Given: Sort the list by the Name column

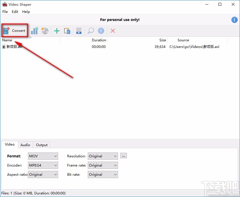Looking at the screenshot, I should (x=30, y=40).
